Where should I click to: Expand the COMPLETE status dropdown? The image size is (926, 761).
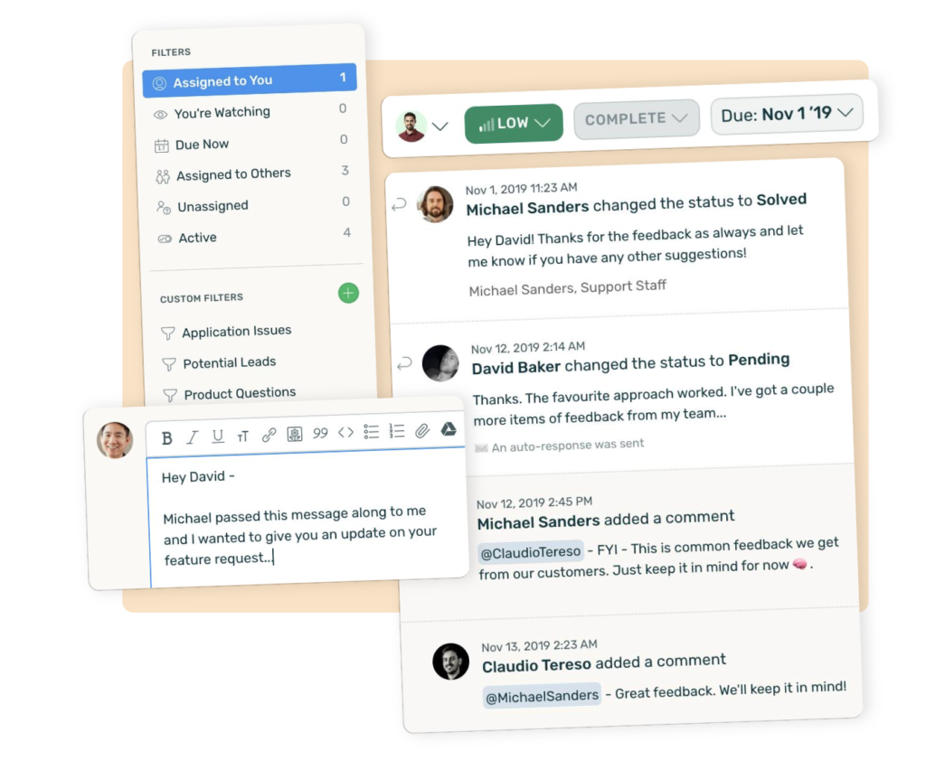pos(637,119)
